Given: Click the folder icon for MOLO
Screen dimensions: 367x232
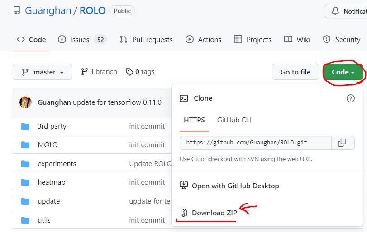Looking at the screenshot, I should coord(25,145).
